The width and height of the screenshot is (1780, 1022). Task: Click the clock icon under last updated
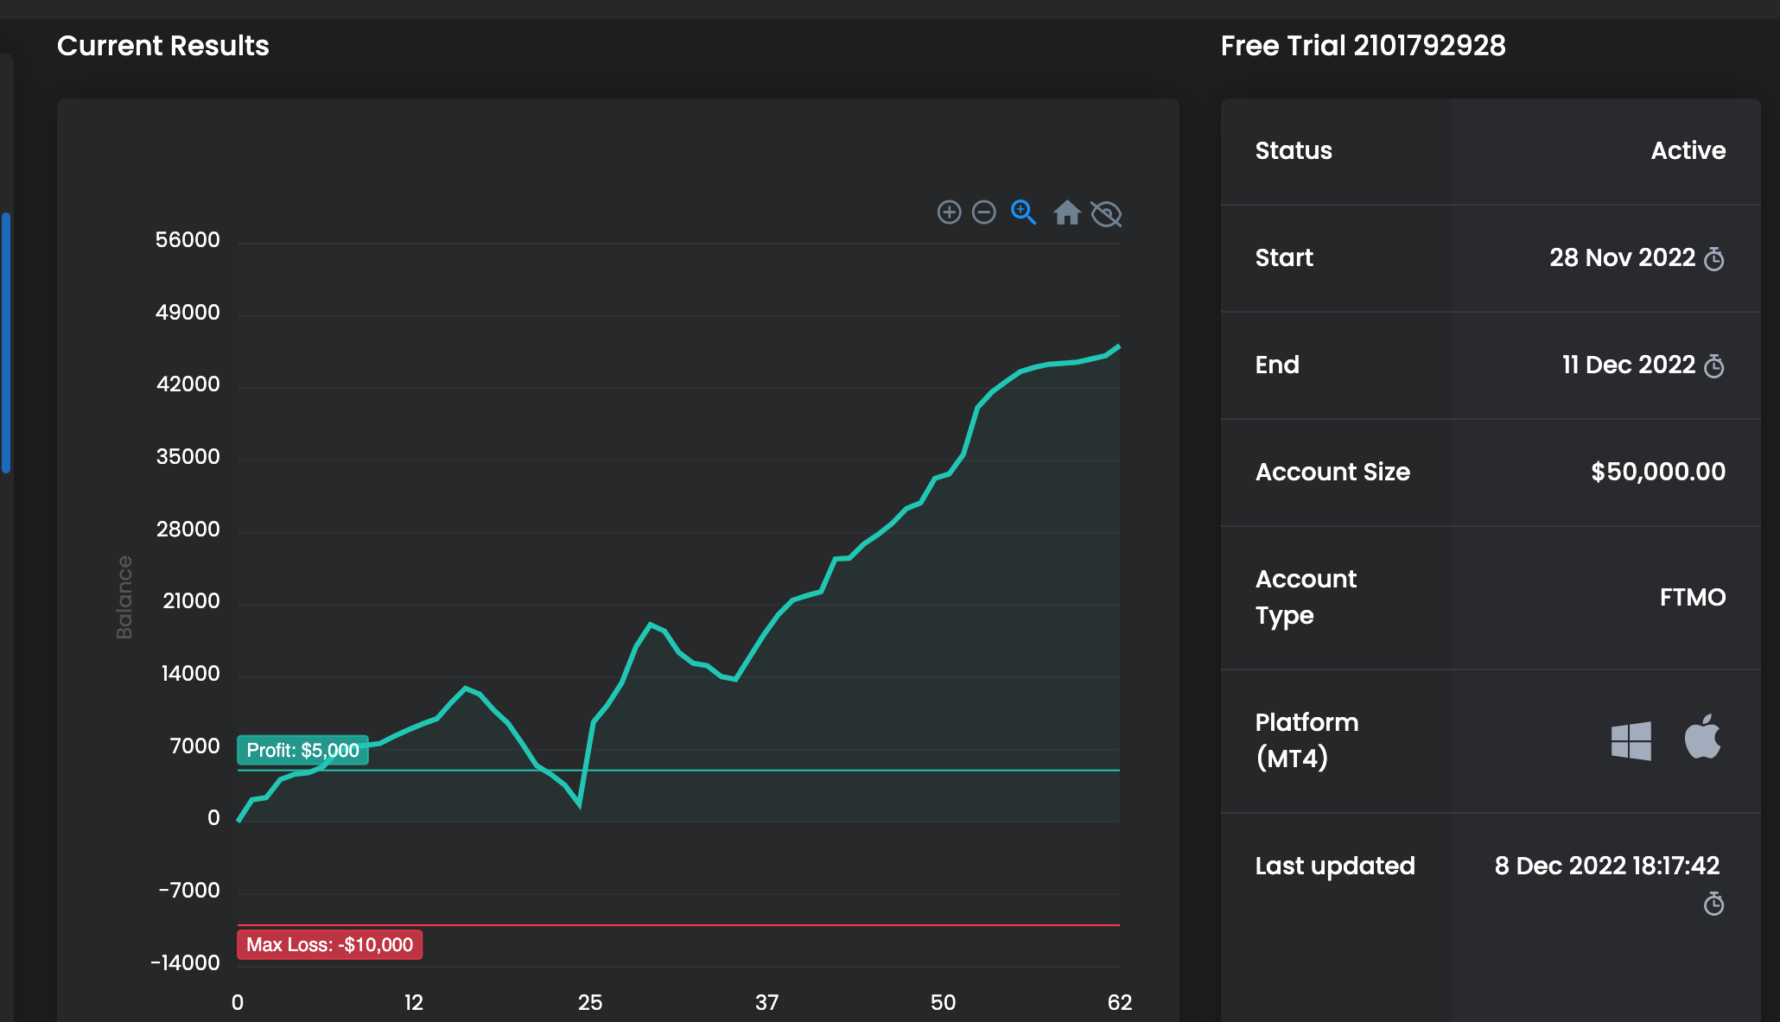(1713, 905)
